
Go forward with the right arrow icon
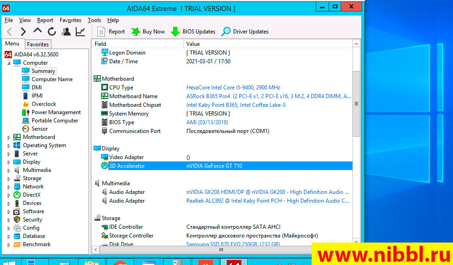tap(23, 32)
